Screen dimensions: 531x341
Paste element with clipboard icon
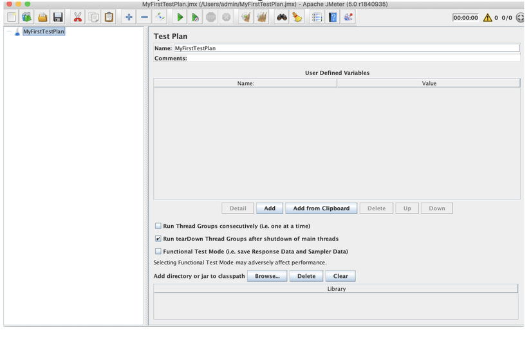(109, 17)
